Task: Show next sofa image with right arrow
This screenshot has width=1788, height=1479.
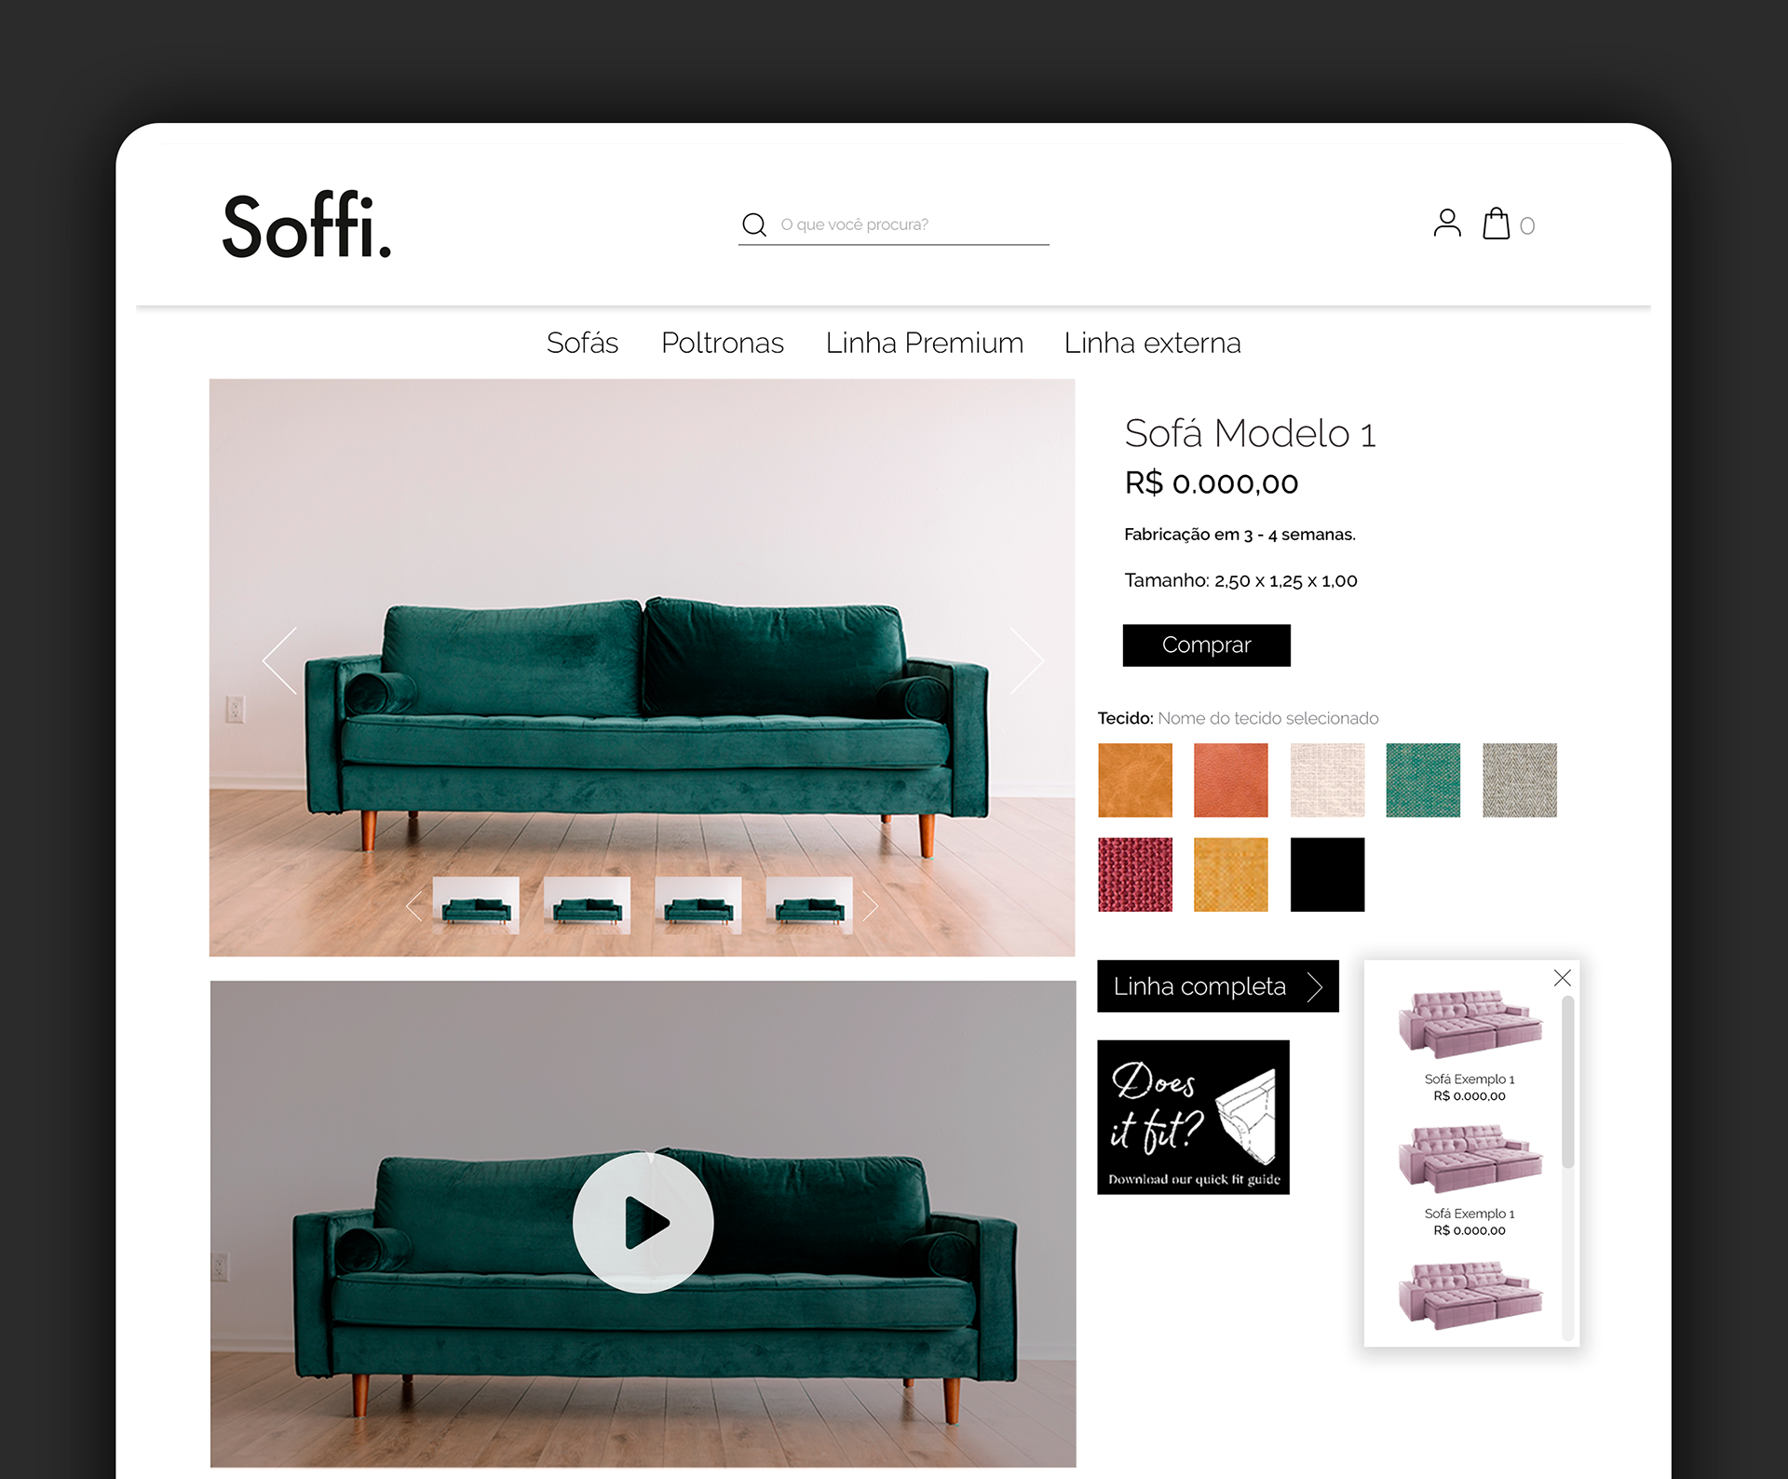Action: (x=1026, y=660)
